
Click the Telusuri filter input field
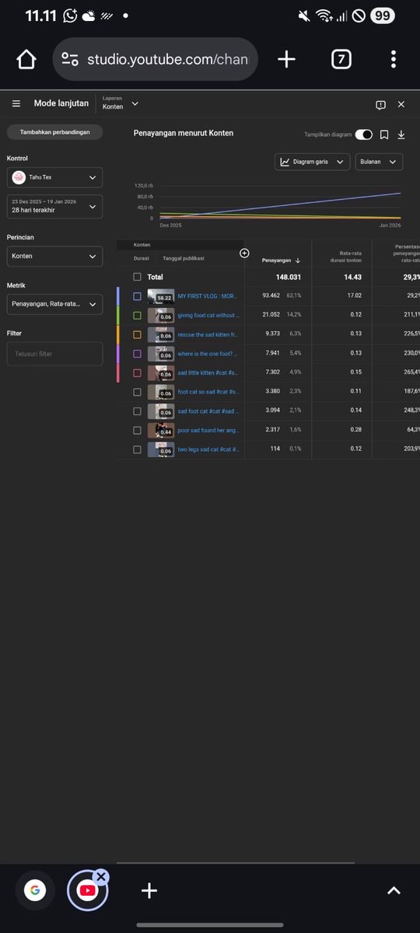pos(54,354)
